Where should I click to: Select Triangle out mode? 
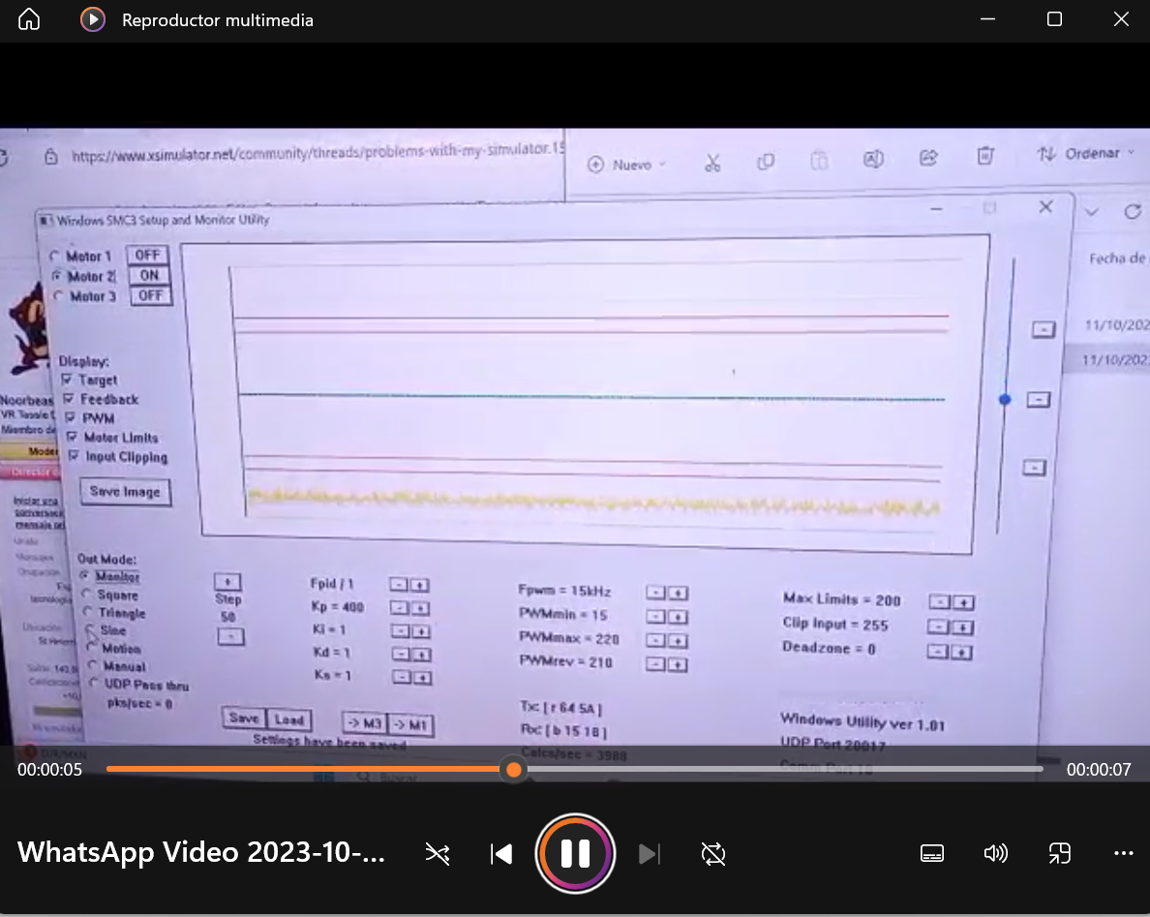pos(88,611)
